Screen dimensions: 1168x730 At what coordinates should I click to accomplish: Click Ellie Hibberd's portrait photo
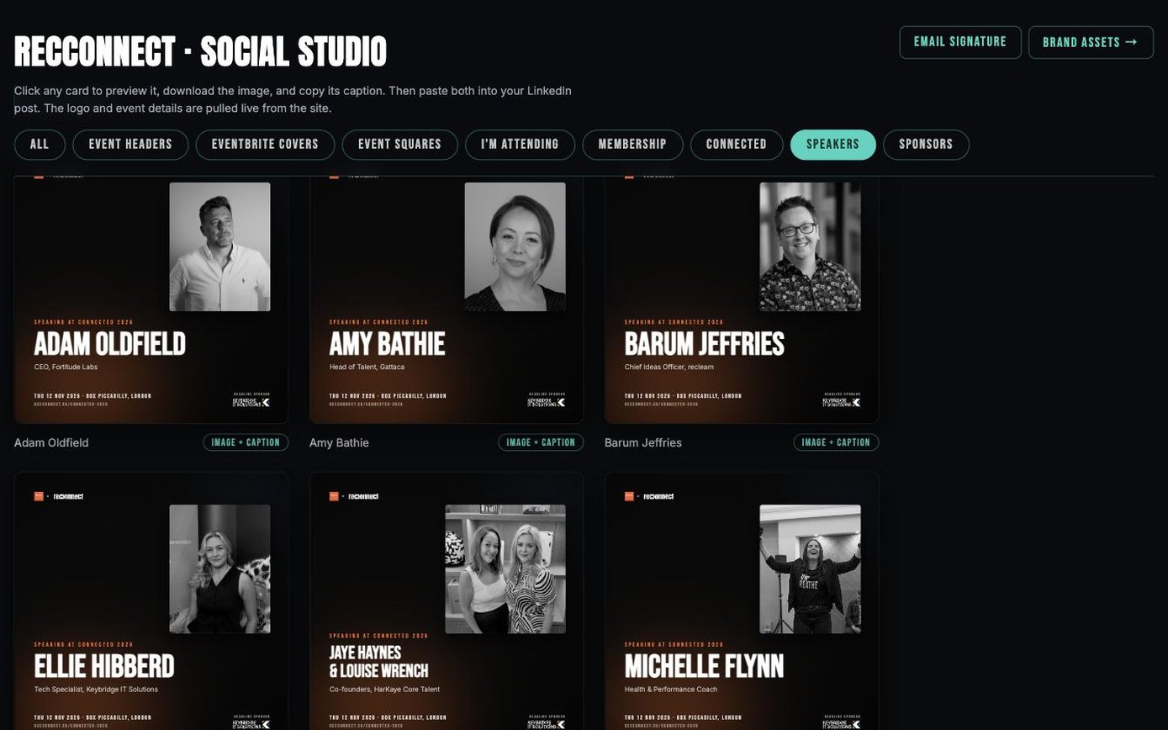(x=219, y=569)
